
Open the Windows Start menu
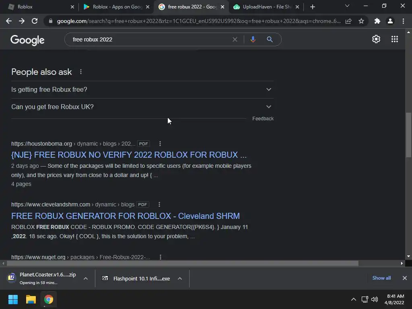(x=13, y=299)
